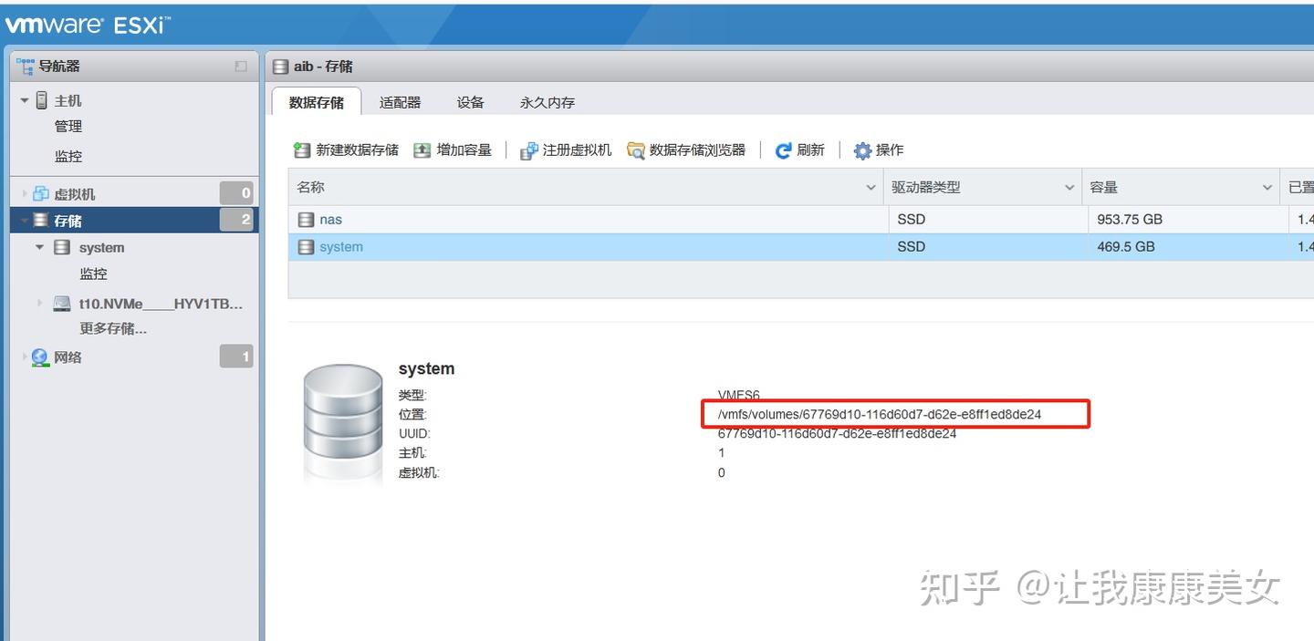Toggle the navigator panel pin control
The image size is (1314, 641).
click(240, 66)
